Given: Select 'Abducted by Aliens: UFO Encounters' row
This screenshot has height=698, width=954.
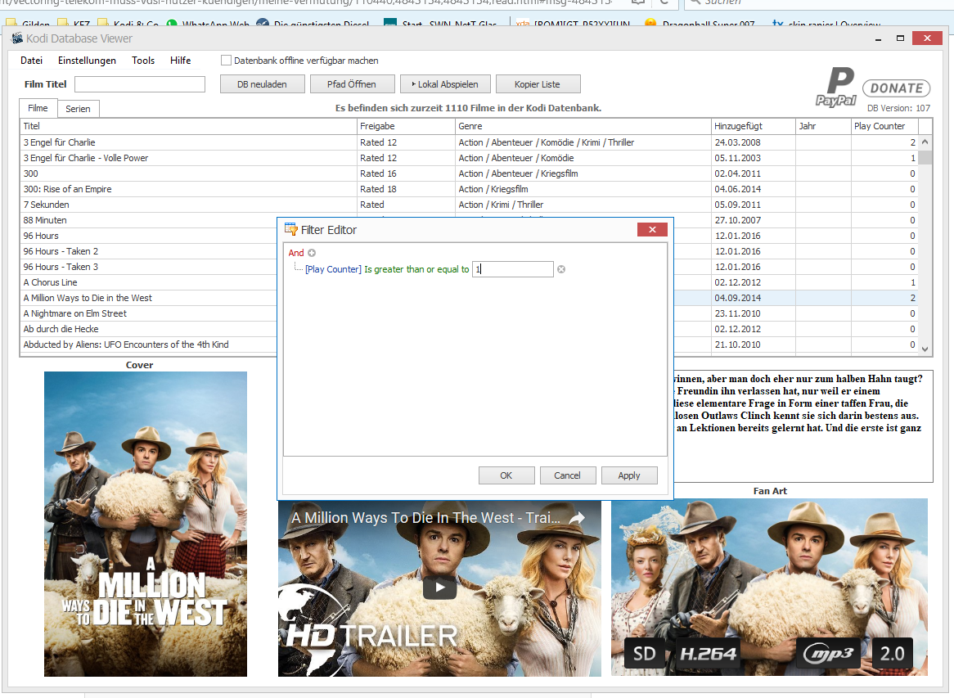Looking at the screenshot, I should pyautogui.click(x=148, y=344).
